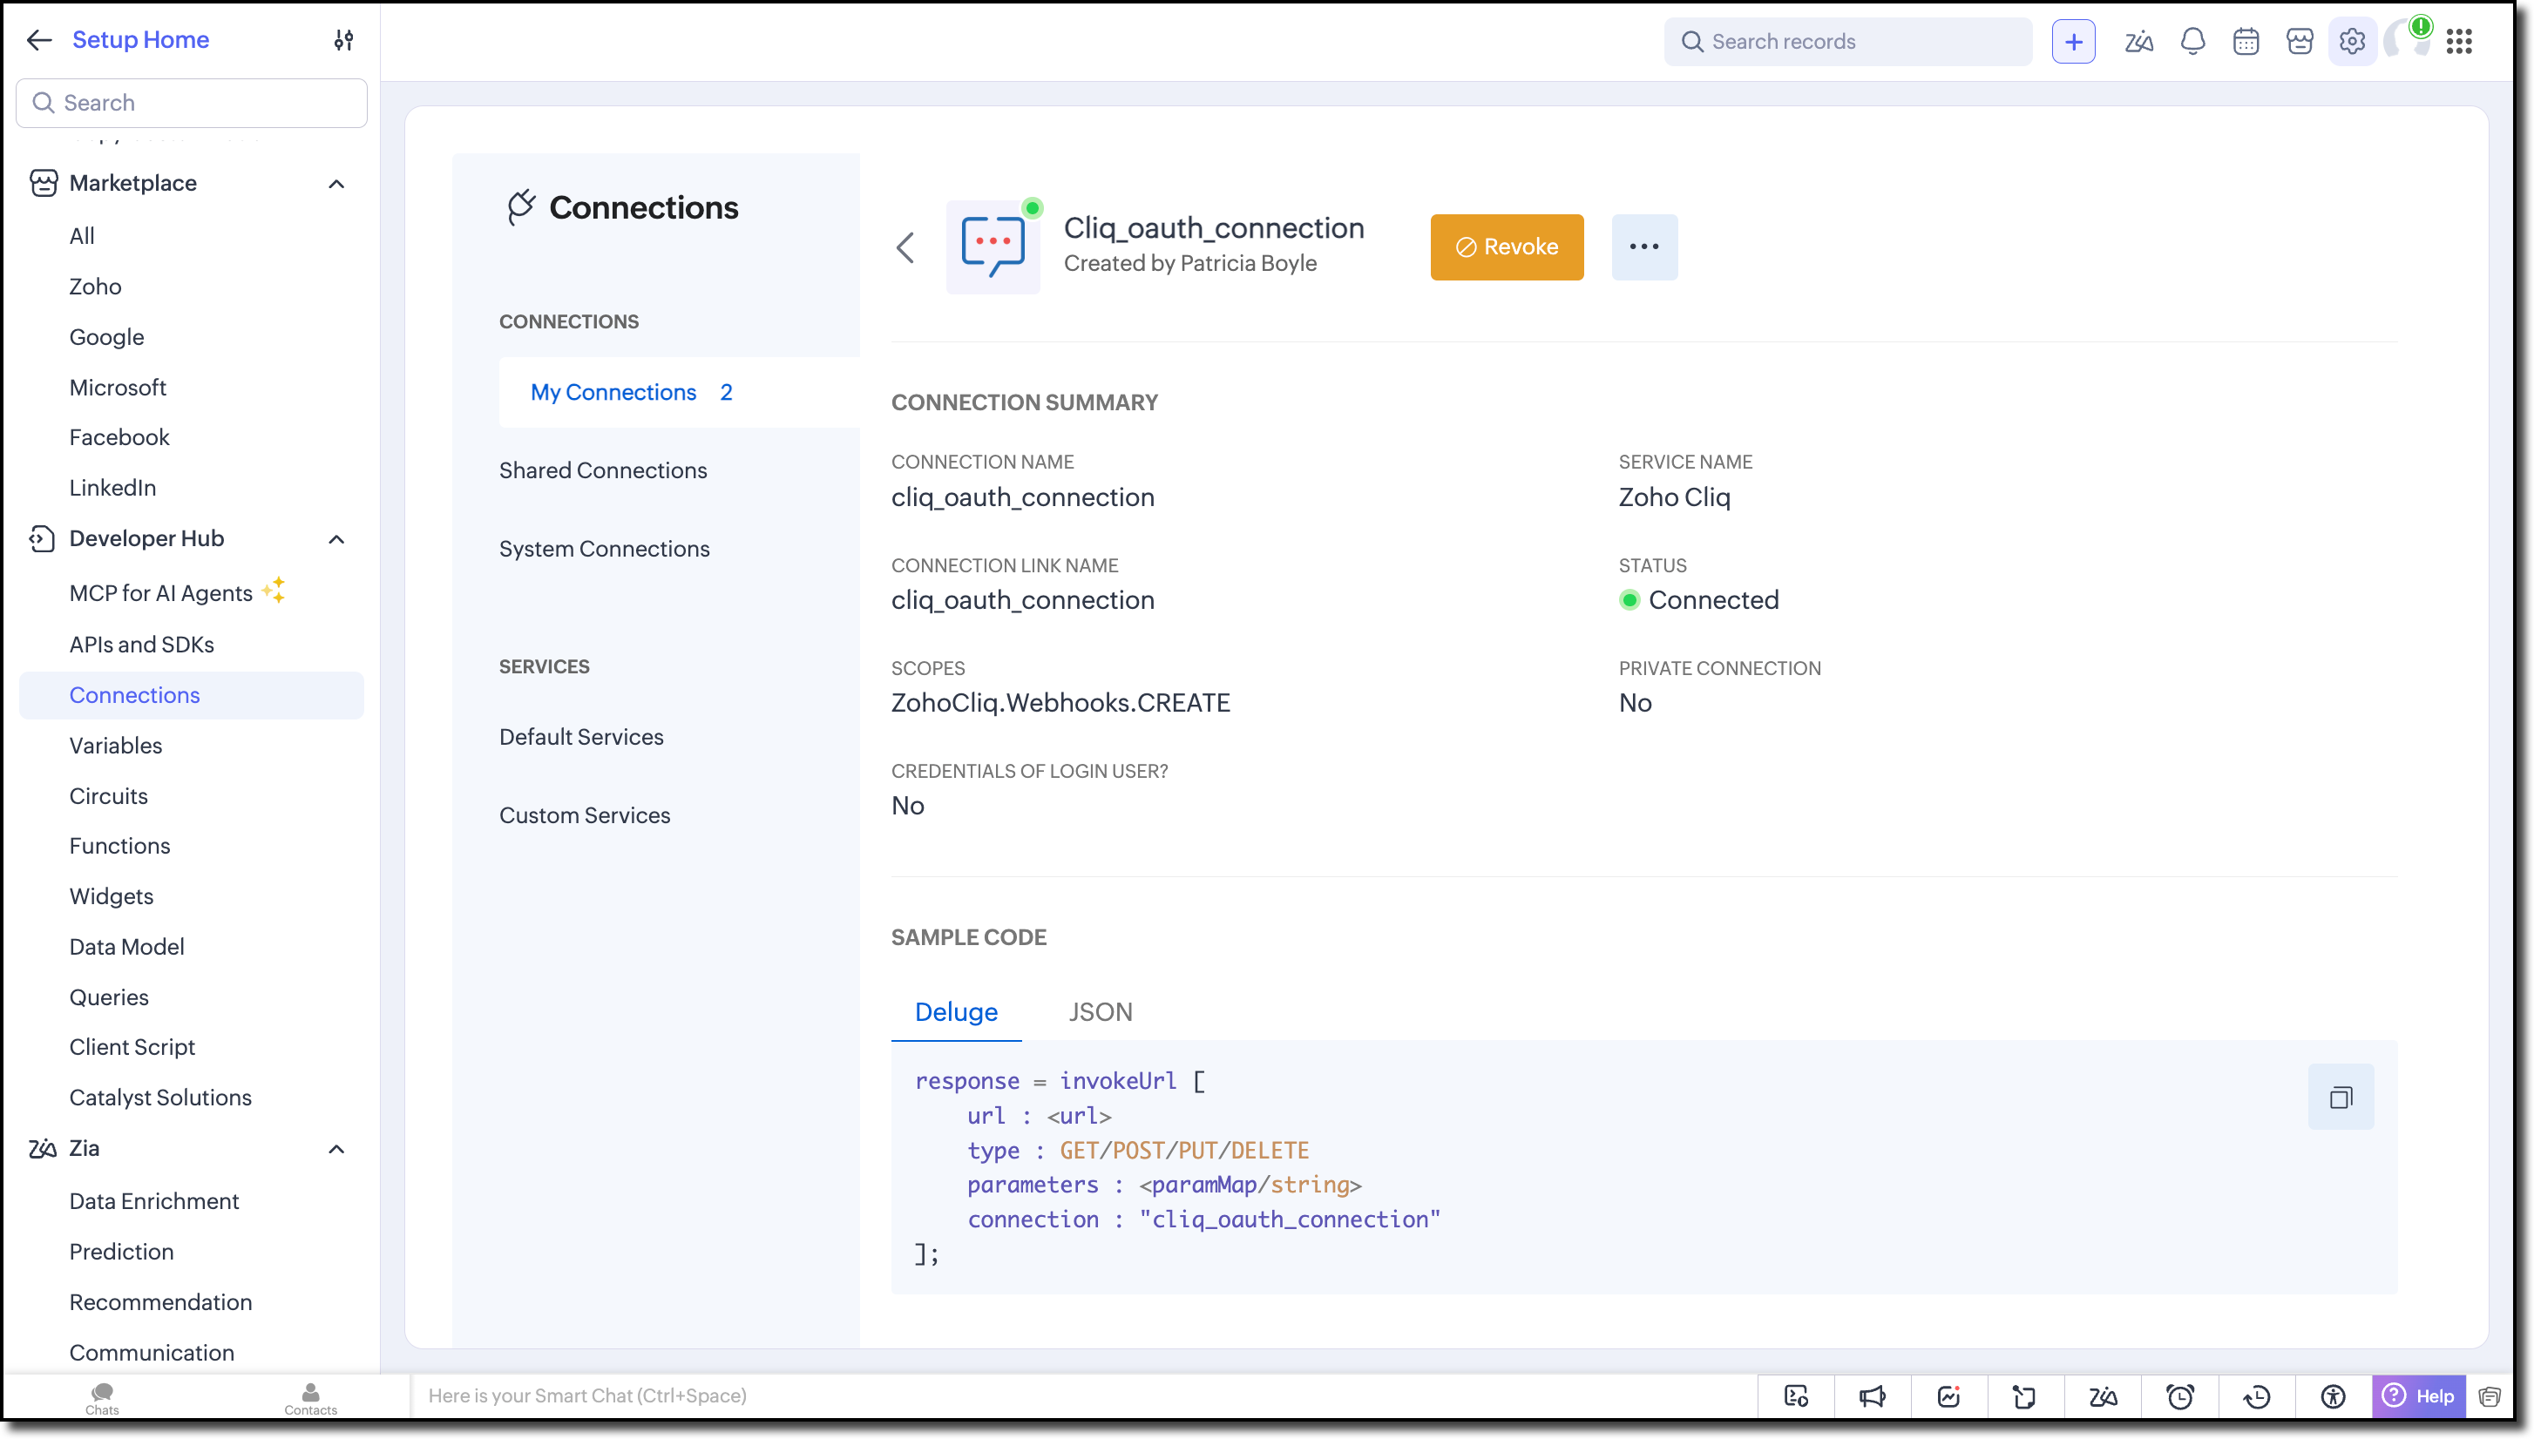Screen dimensions: 2534x1439
Task: Collapse the Marketplace section
Action: coord(336,184)
